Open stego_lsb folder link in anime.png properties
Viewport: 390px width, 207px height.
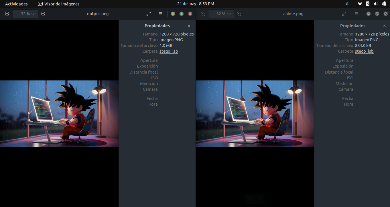(364, 51)
